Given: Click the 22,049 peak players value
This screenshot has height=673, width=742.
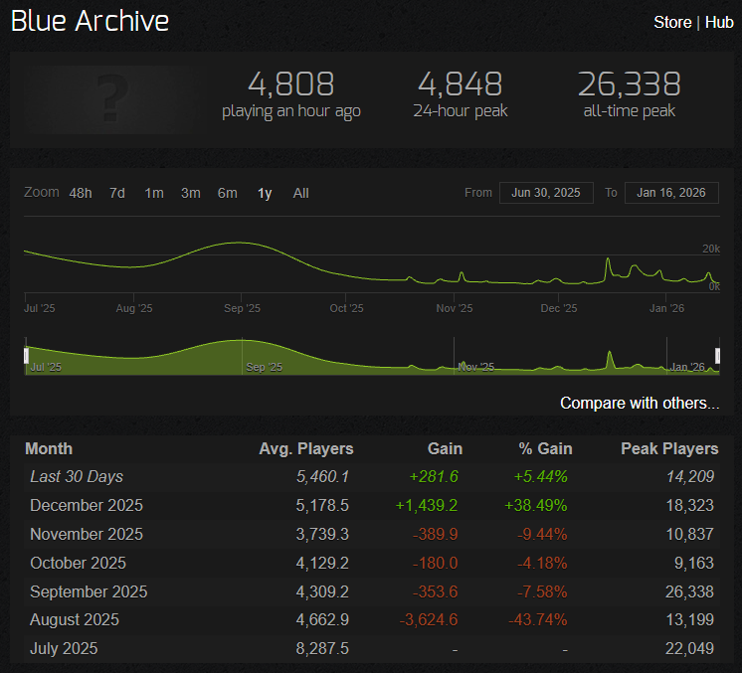Looking at the screenshot, I should point(689,648).
